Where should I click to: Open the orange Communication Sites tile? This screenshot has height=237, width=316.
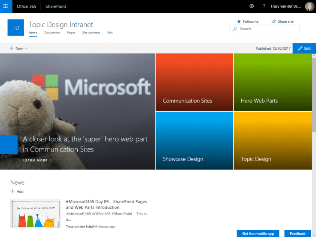(194, 82)
